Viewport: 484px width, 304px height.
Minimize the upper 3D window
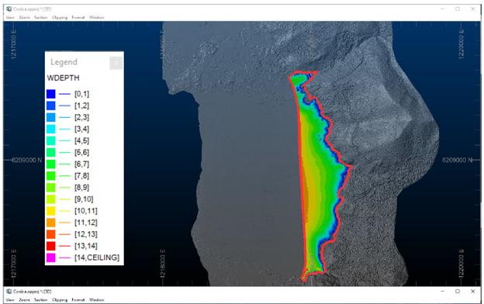[x=443, y=9]
